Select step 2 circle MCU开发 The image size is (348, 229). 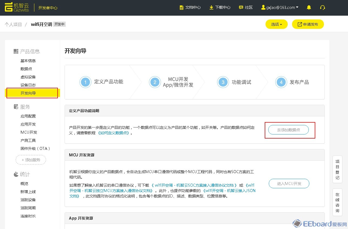tap(155, 82)
